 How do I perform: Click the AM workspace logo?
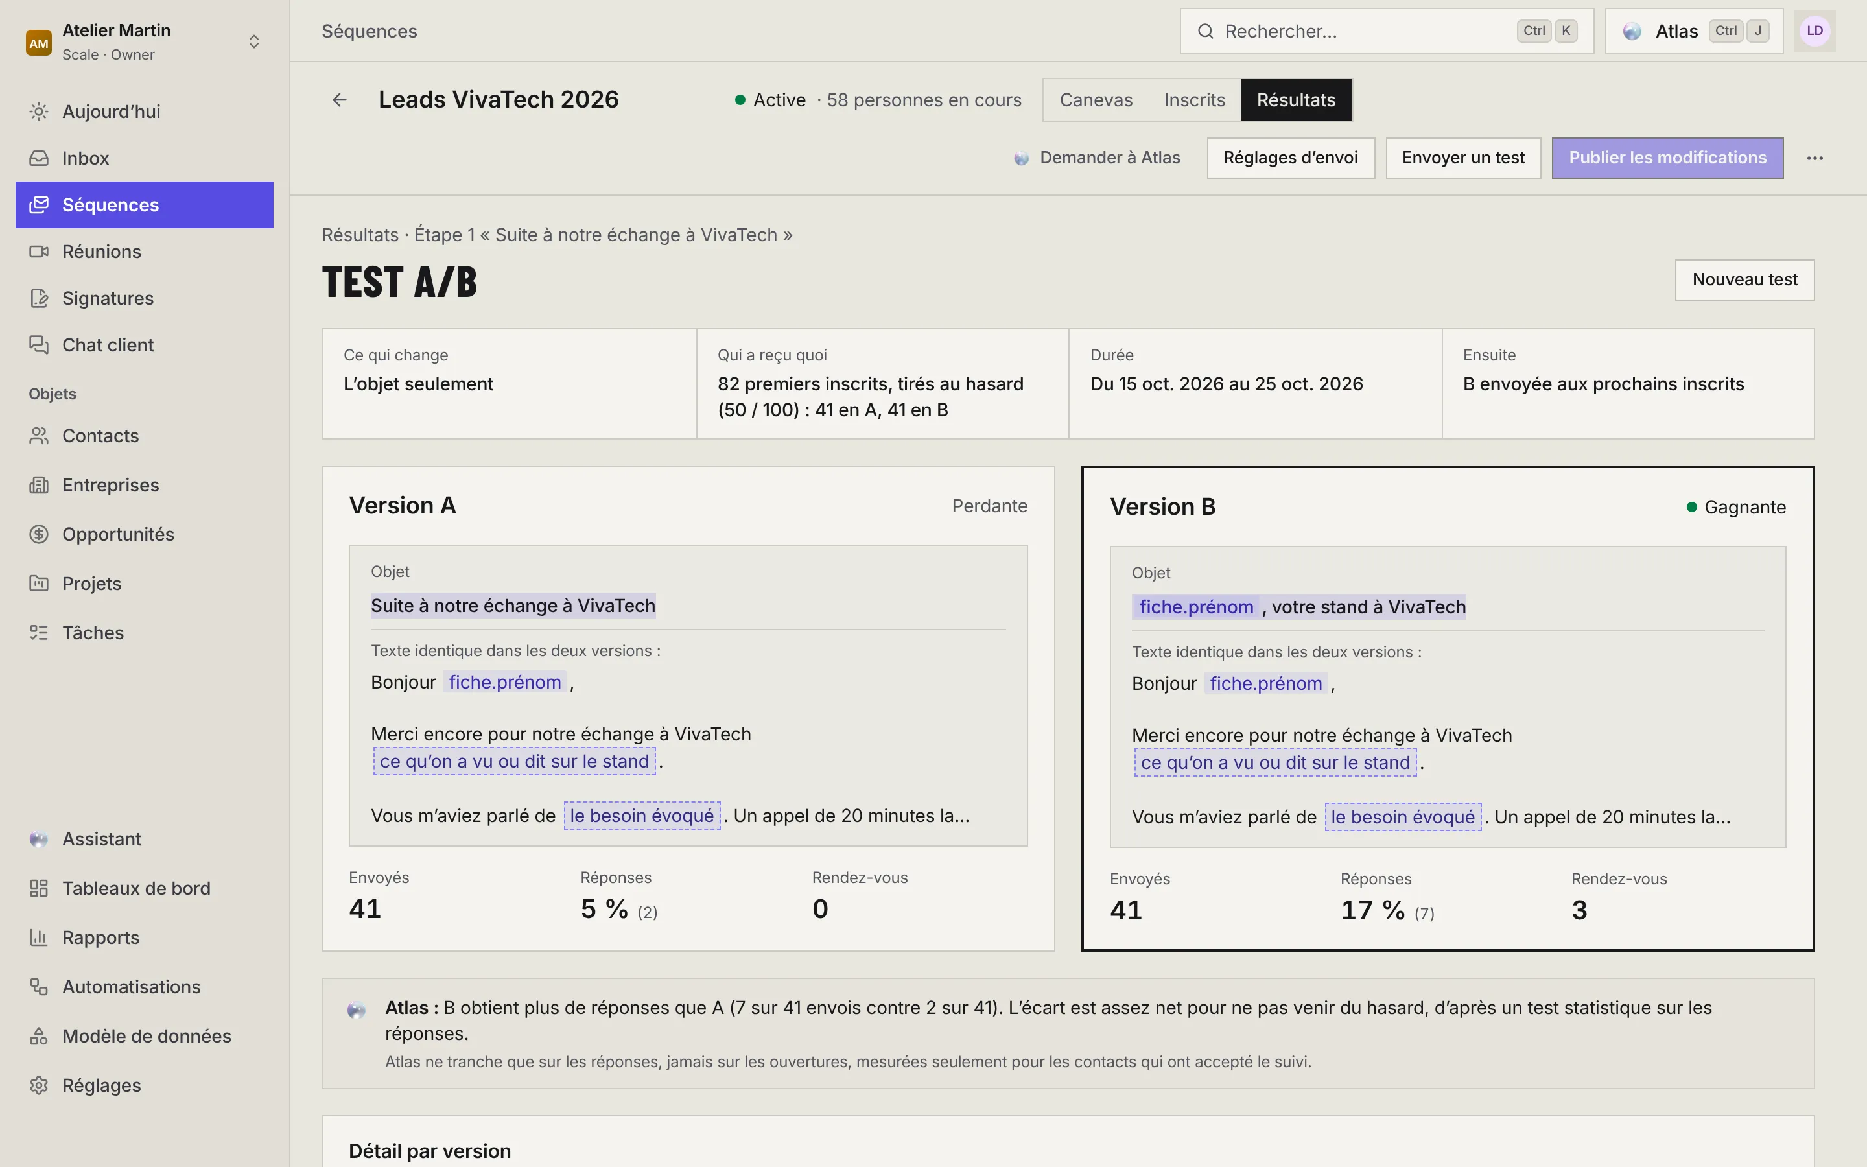(39, 42)
